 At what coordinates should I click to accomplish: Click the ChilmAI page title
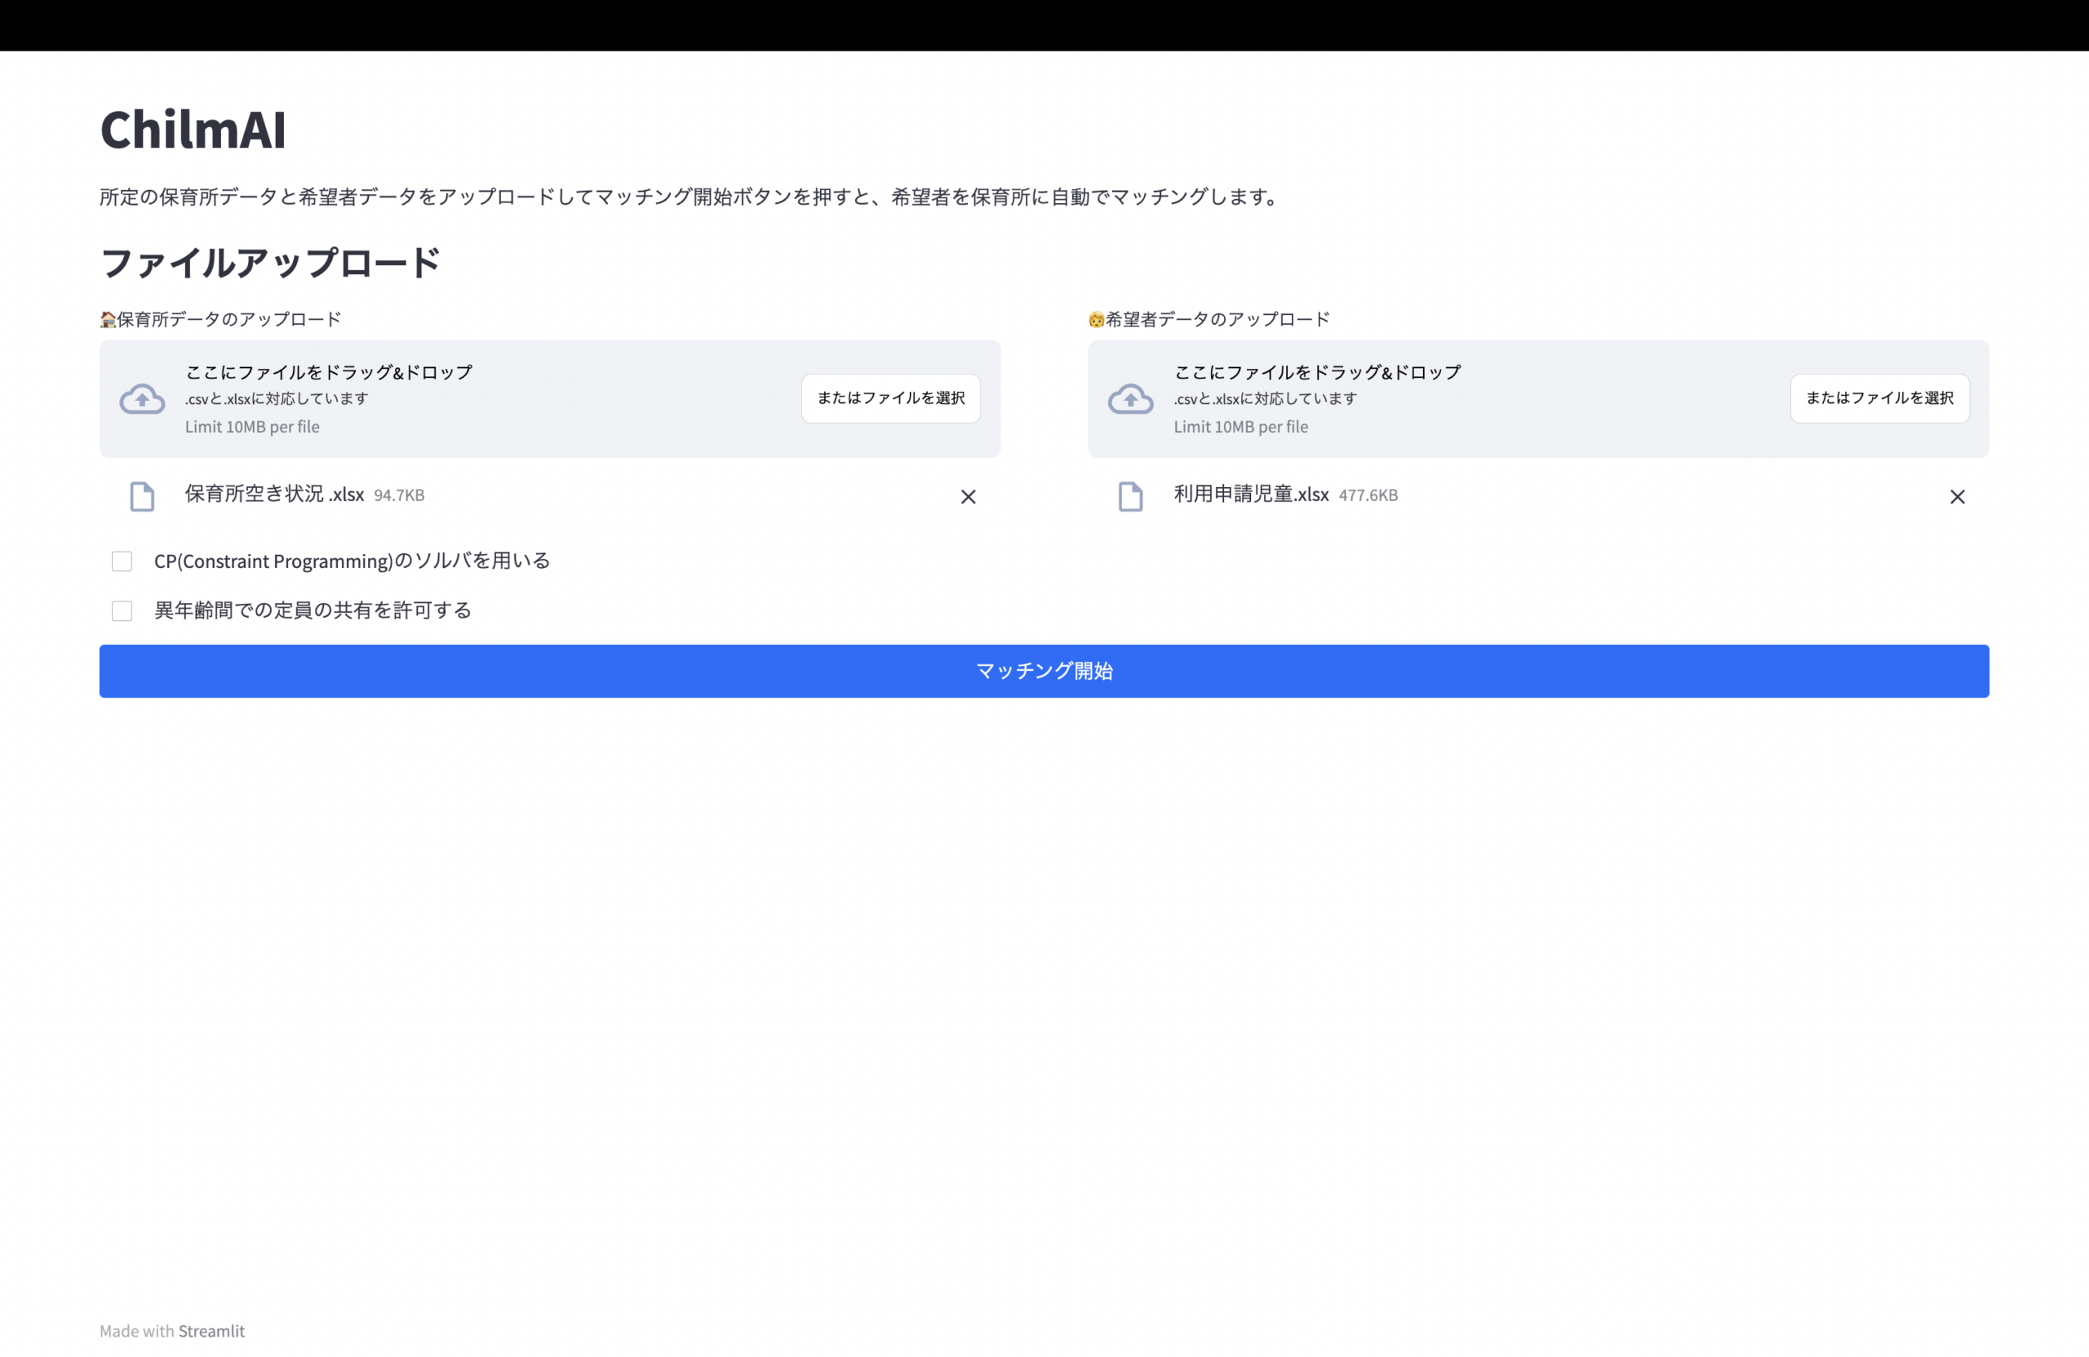coord(193,130)
